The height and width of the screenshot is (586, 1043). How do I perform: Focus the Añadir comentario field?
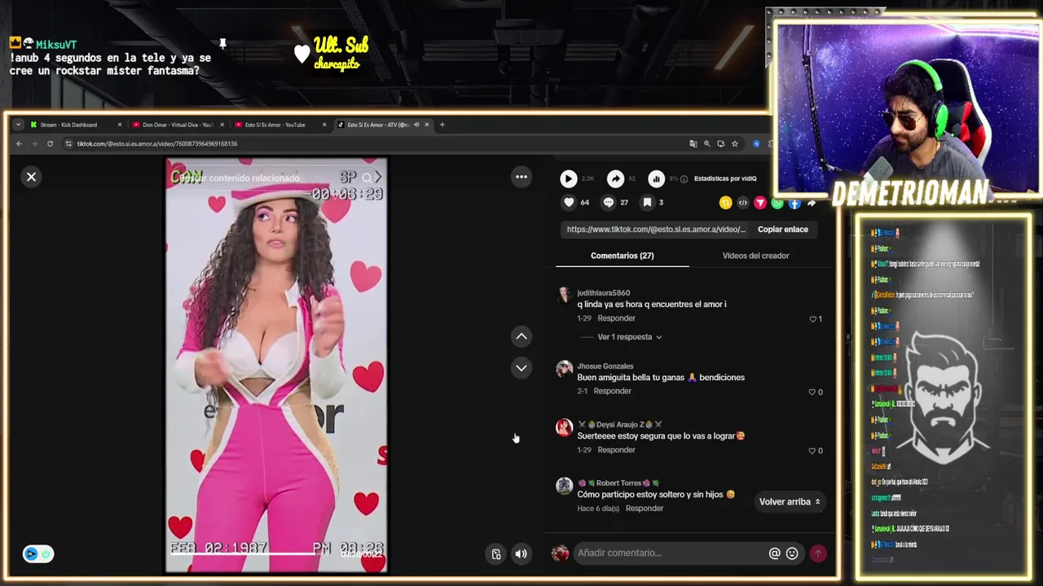(670, 553)
